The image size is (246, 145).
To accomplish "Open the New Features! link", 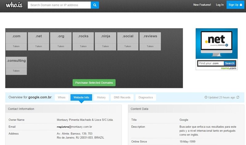I will 202,5.
